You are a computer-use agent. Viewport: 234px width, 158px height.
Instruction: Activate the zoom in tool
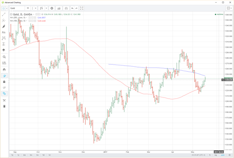4,57
